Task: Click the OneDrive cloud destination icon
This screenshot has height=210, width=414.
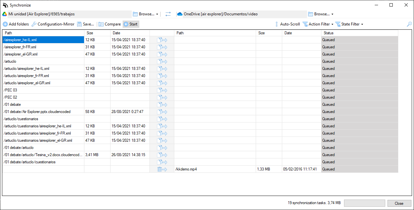Action: coord(180,14)
